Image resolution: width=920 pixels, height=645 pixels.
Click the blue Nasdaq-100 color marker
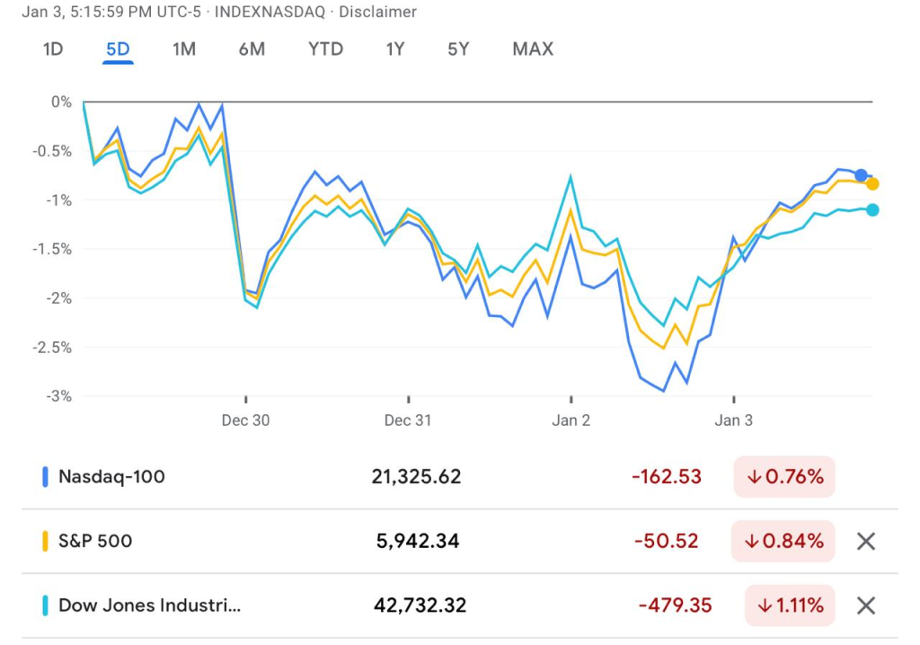pyautogui.click(x=45, y=477)
